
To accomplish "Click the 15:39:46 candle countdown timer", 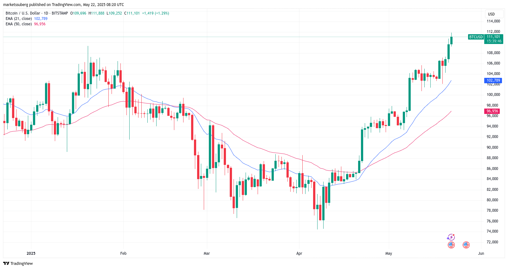I will tap(494, 41).
